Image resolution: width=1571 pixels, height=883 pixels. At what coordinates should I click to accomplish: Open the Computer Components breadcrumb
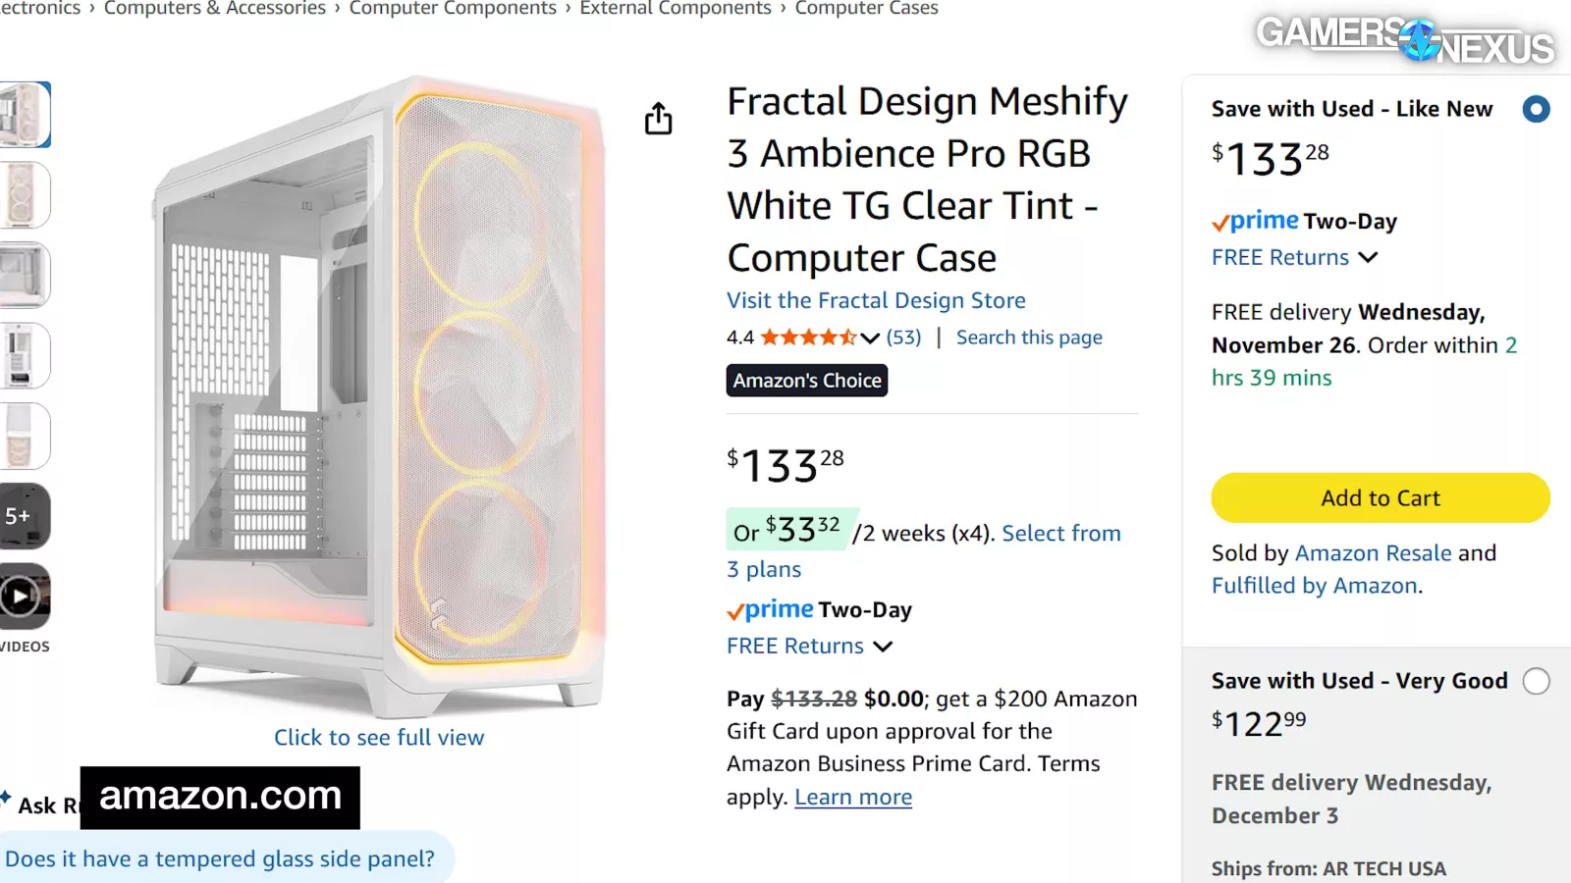tap(453, 9)
